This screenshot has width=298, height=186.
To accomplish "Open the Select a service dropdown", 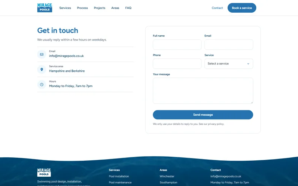I will click(x=229, y=64).
